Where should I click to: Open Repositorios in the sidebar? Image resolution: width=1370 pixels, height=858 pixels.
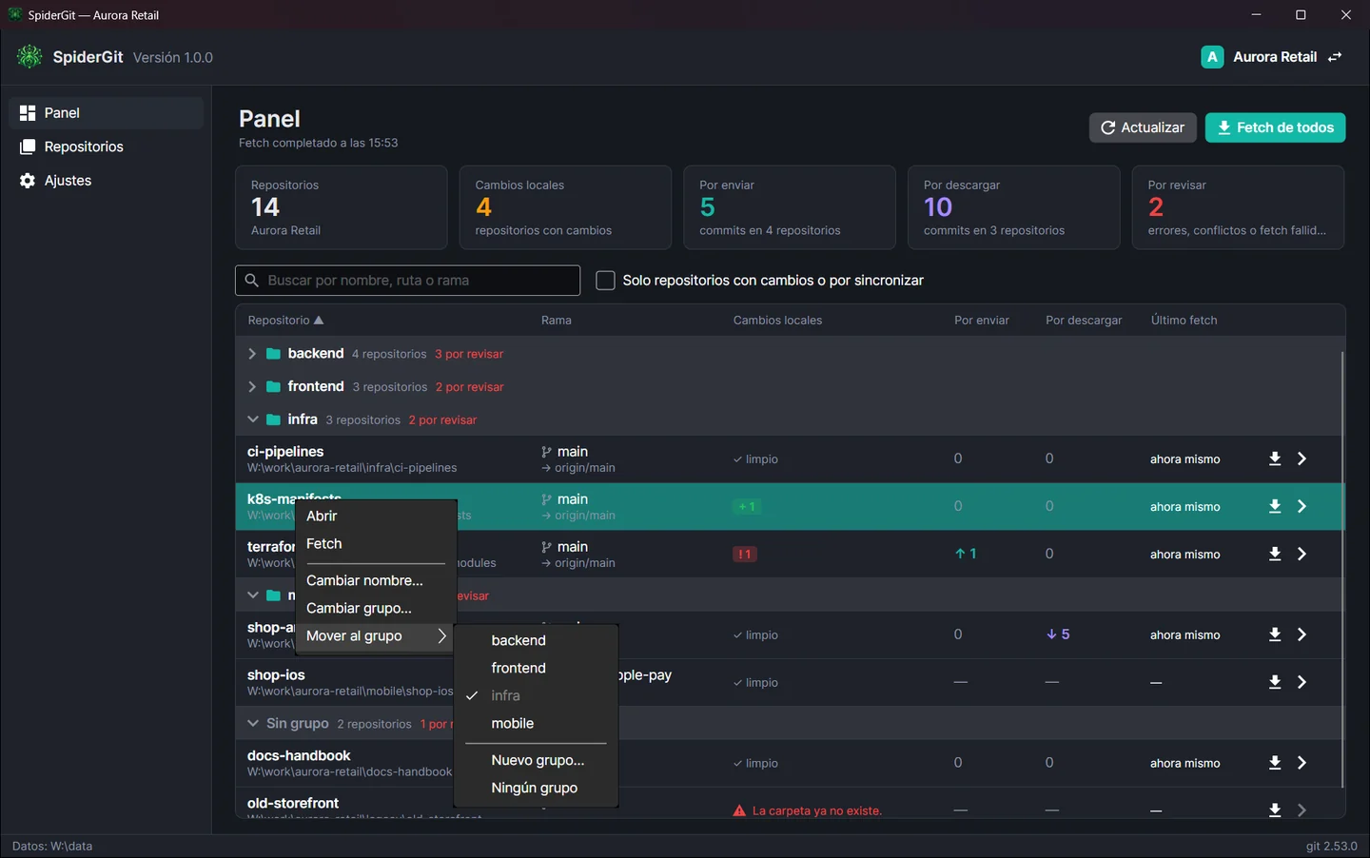[x=106, y=146]
